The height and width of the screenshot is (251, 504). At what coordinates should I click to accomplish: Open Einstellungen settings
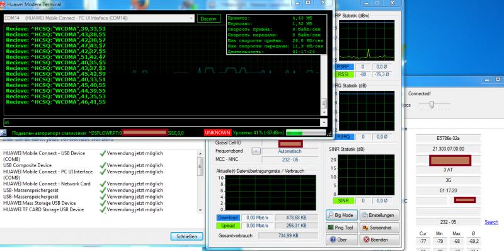click(x=379, y=215)
